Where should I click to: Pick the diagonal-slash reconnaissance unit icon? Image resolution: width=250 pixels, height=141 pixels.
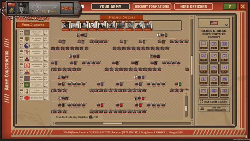pyautogui.click(x=213, y=57)
